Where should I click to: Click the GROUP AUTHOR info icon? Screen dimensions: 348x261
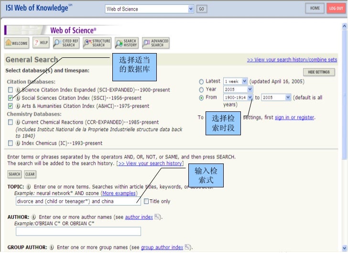(52, 247)
